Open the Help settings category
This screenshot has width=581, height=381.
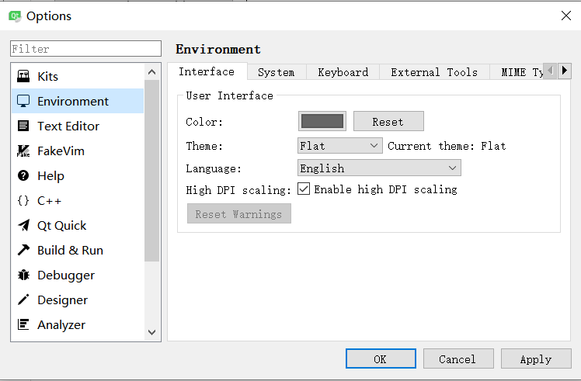tap(78, 175)
